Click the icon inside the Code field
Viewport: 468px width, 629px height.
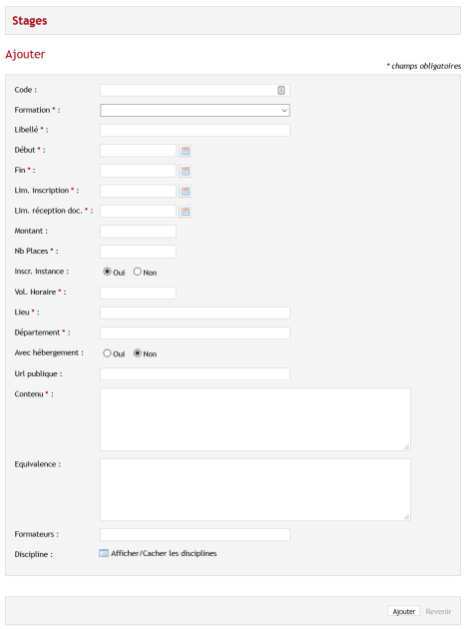click(281, 90)
